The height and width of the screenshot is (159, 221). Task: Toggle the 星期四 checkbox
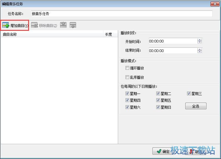pos(127,100)
